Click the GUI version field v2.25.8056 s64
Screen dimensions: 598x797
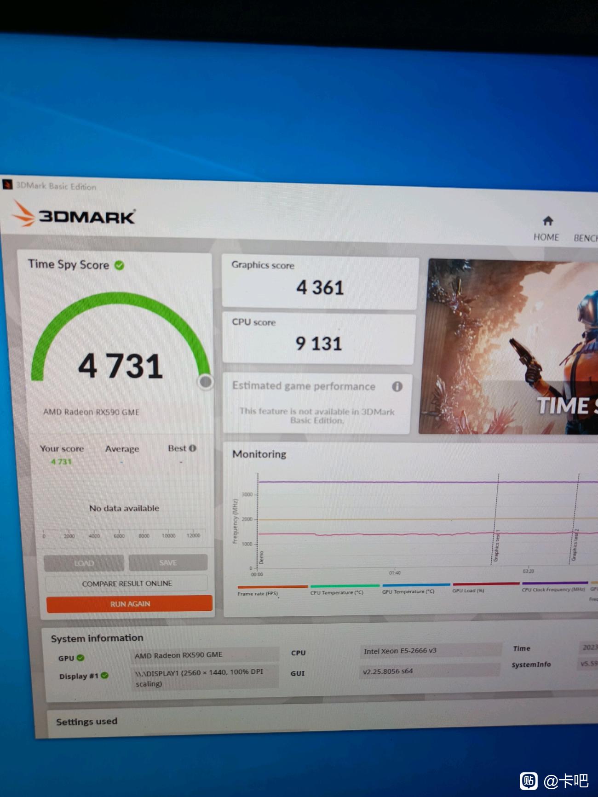click(x=430, y=671)
